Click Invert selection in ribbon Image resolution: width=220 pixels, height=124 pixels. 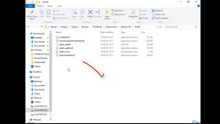[x=160, y=18]
